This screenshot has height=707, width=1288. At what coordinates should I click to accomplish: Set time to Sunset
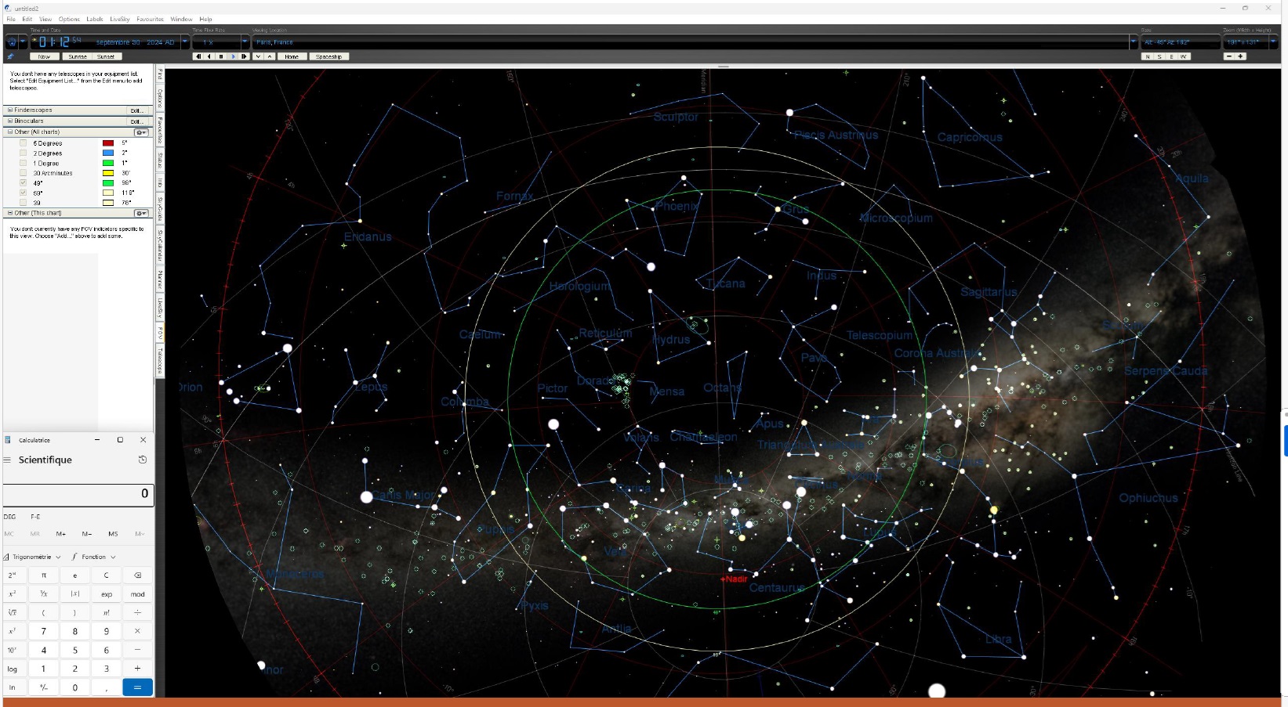click(107, 56)
